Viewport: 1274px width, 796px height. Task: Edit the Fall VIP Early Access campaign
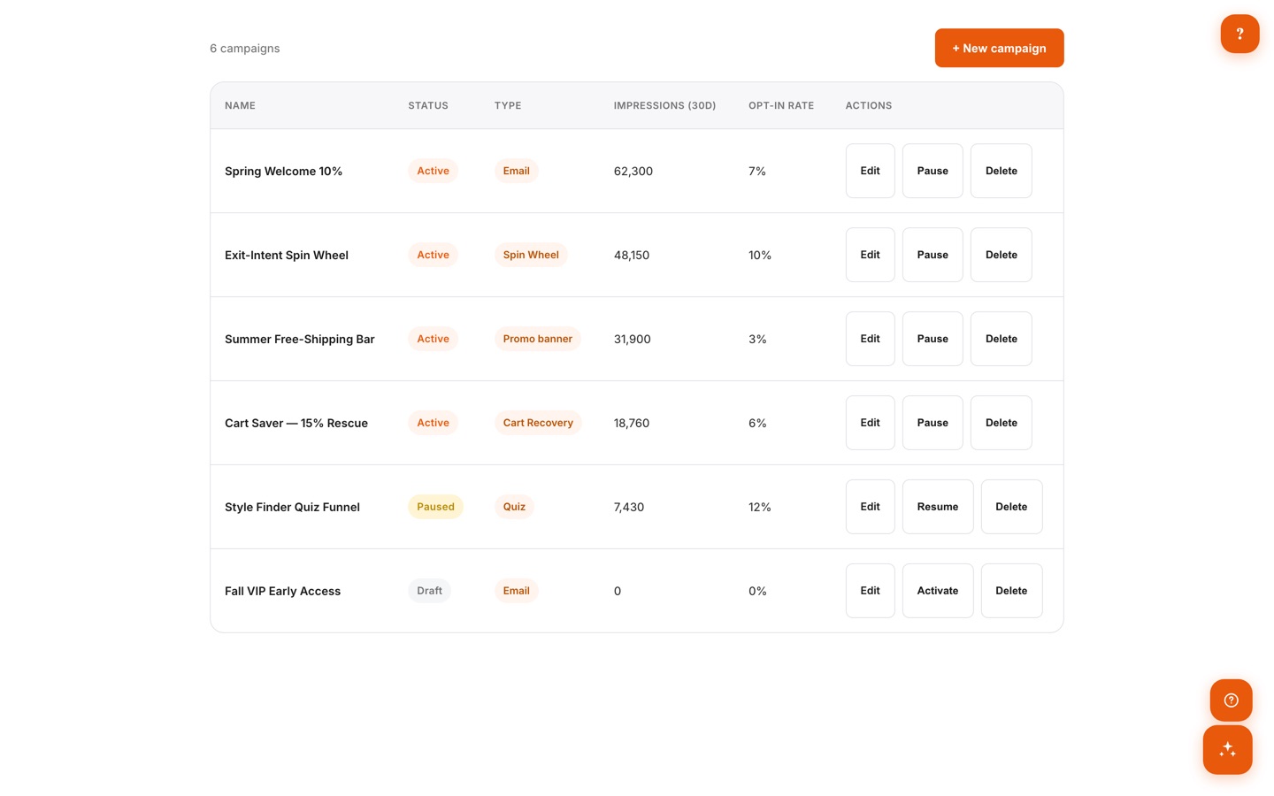(870, 591)
